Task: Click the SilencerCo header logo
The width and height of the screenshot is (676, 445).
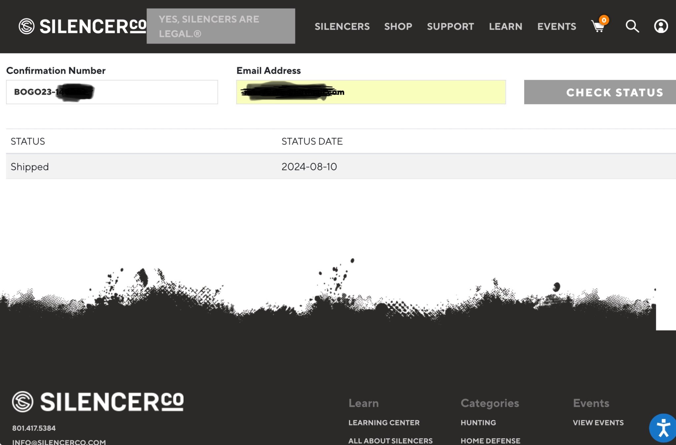Action: 83,26
